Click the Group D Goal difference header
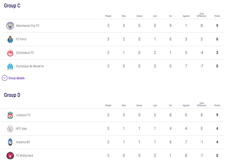 [201, 104]
